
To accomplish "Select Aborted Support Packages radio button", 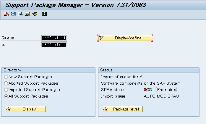I will coord(6,83).
